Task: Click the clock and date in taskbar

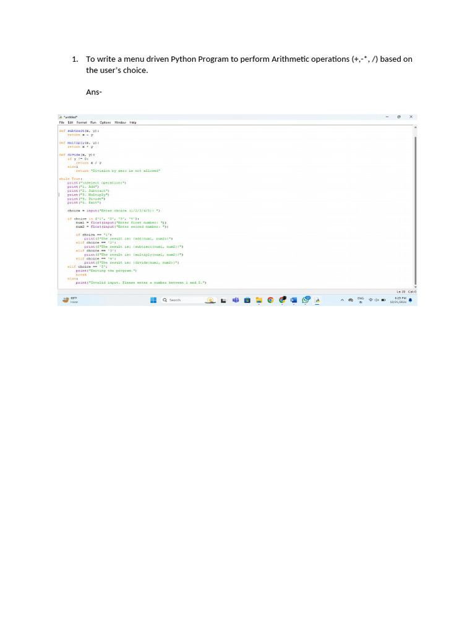Action: 398,300
